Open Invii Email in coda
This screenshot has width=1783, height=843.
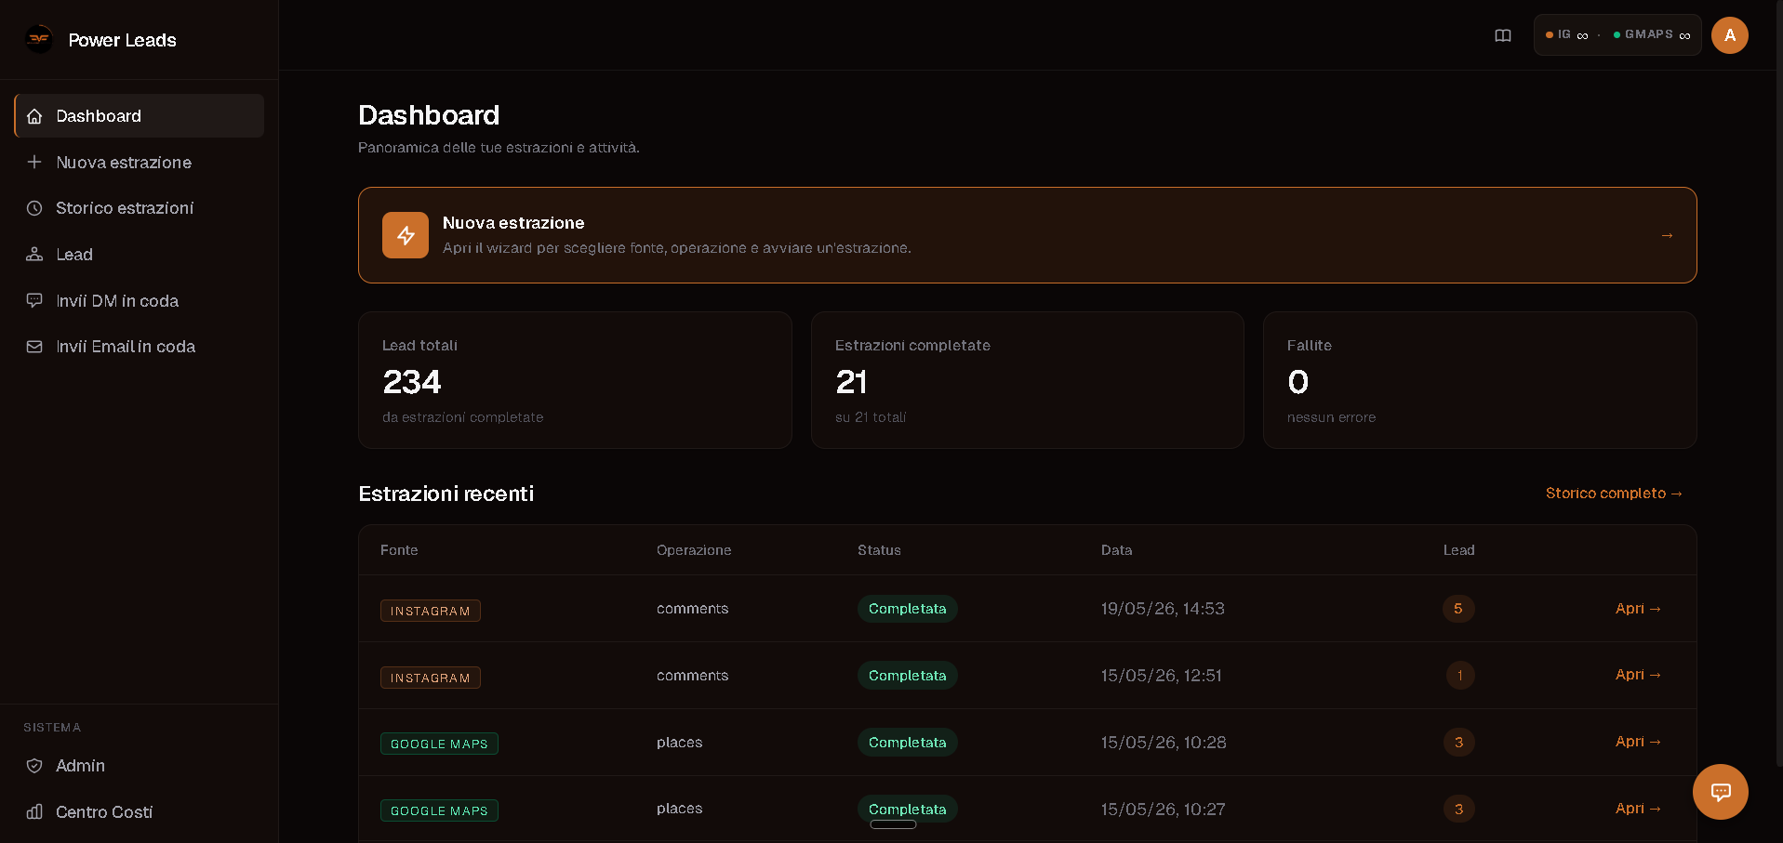pos(140,347)
